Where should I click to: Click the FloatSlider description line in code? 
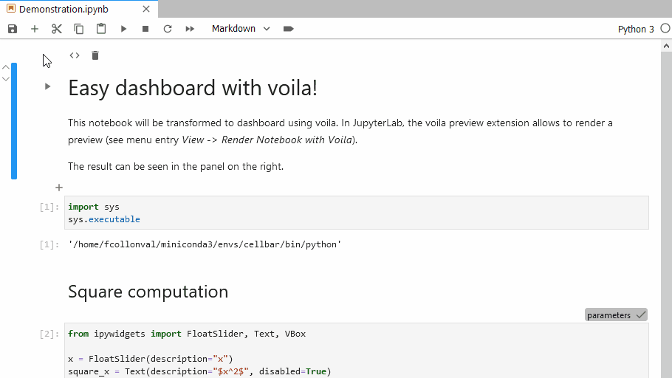pyautogui.click(x=151, y=359)
